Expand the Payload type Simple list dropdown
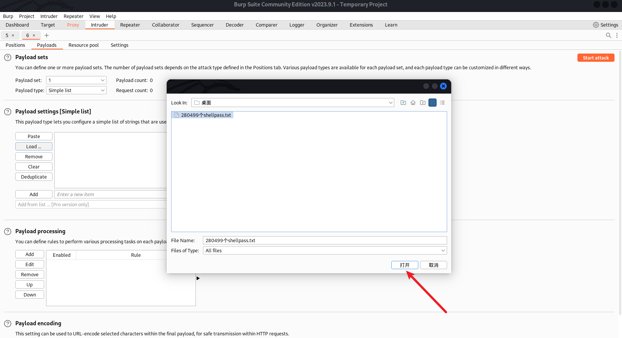Viewport: 622px width, 338px height. click(x=76, y=90)
